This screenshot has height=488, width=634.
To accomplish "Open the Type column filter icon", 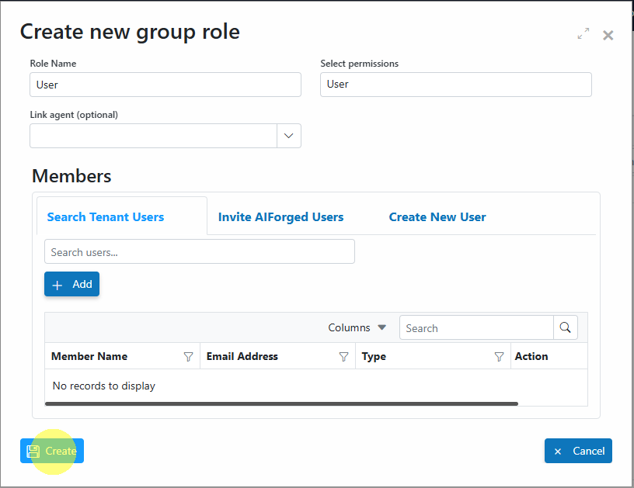I will coord(499,356).
